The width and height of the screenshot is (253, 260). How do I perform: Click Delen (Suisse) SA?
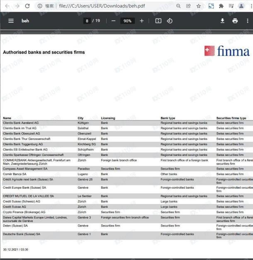tap(15, 226)
